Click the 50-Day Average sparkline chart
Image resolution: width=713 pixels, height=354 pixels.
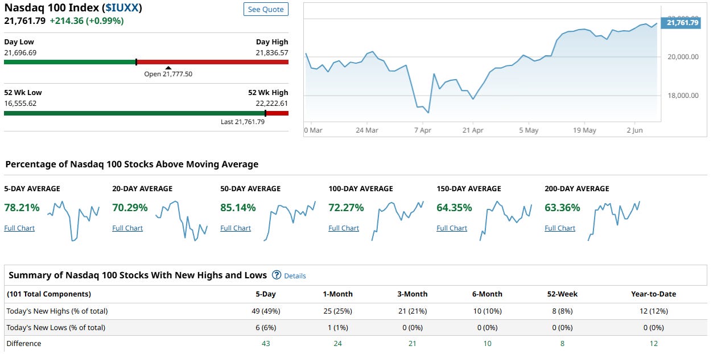[290, 221]
